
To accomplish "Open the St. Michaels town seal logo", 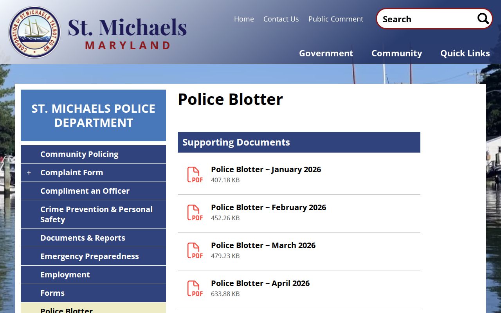I will 34,32.
